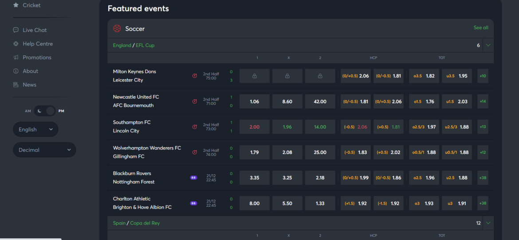This screenshot has width=519, height=240.
Task: Click the News newspaper icon
Action: pyautogui.click(x=16, y=85)
